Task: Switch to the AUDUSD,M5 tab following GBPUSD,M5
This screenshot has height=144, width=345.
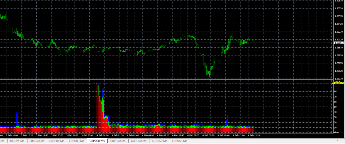Action: 139,141
